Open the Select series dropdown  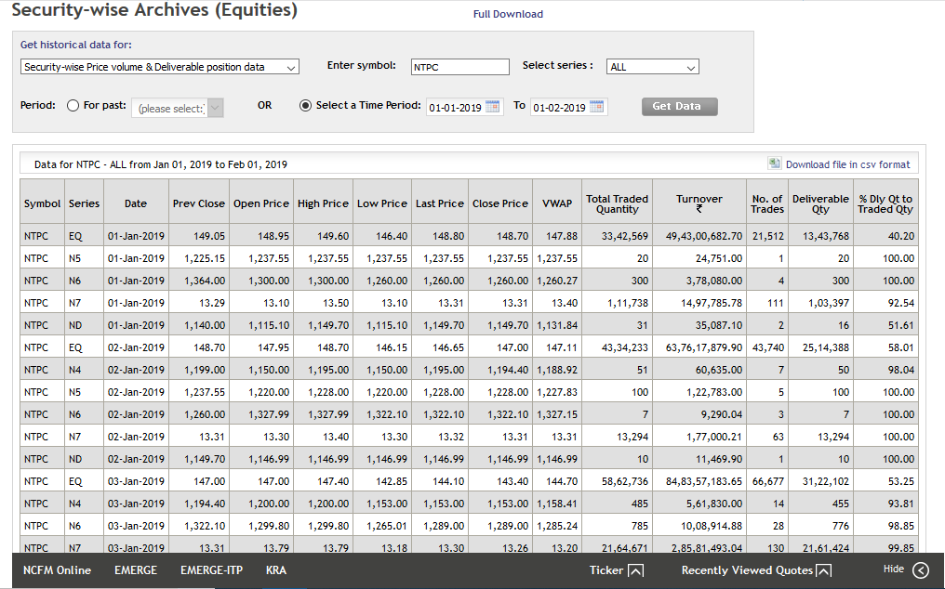653,67
